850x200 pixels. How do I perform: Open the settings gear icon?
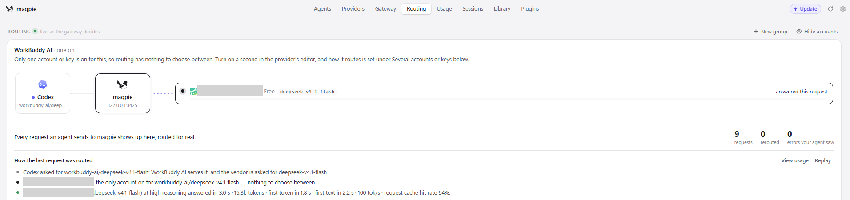(x=842, y=9)
